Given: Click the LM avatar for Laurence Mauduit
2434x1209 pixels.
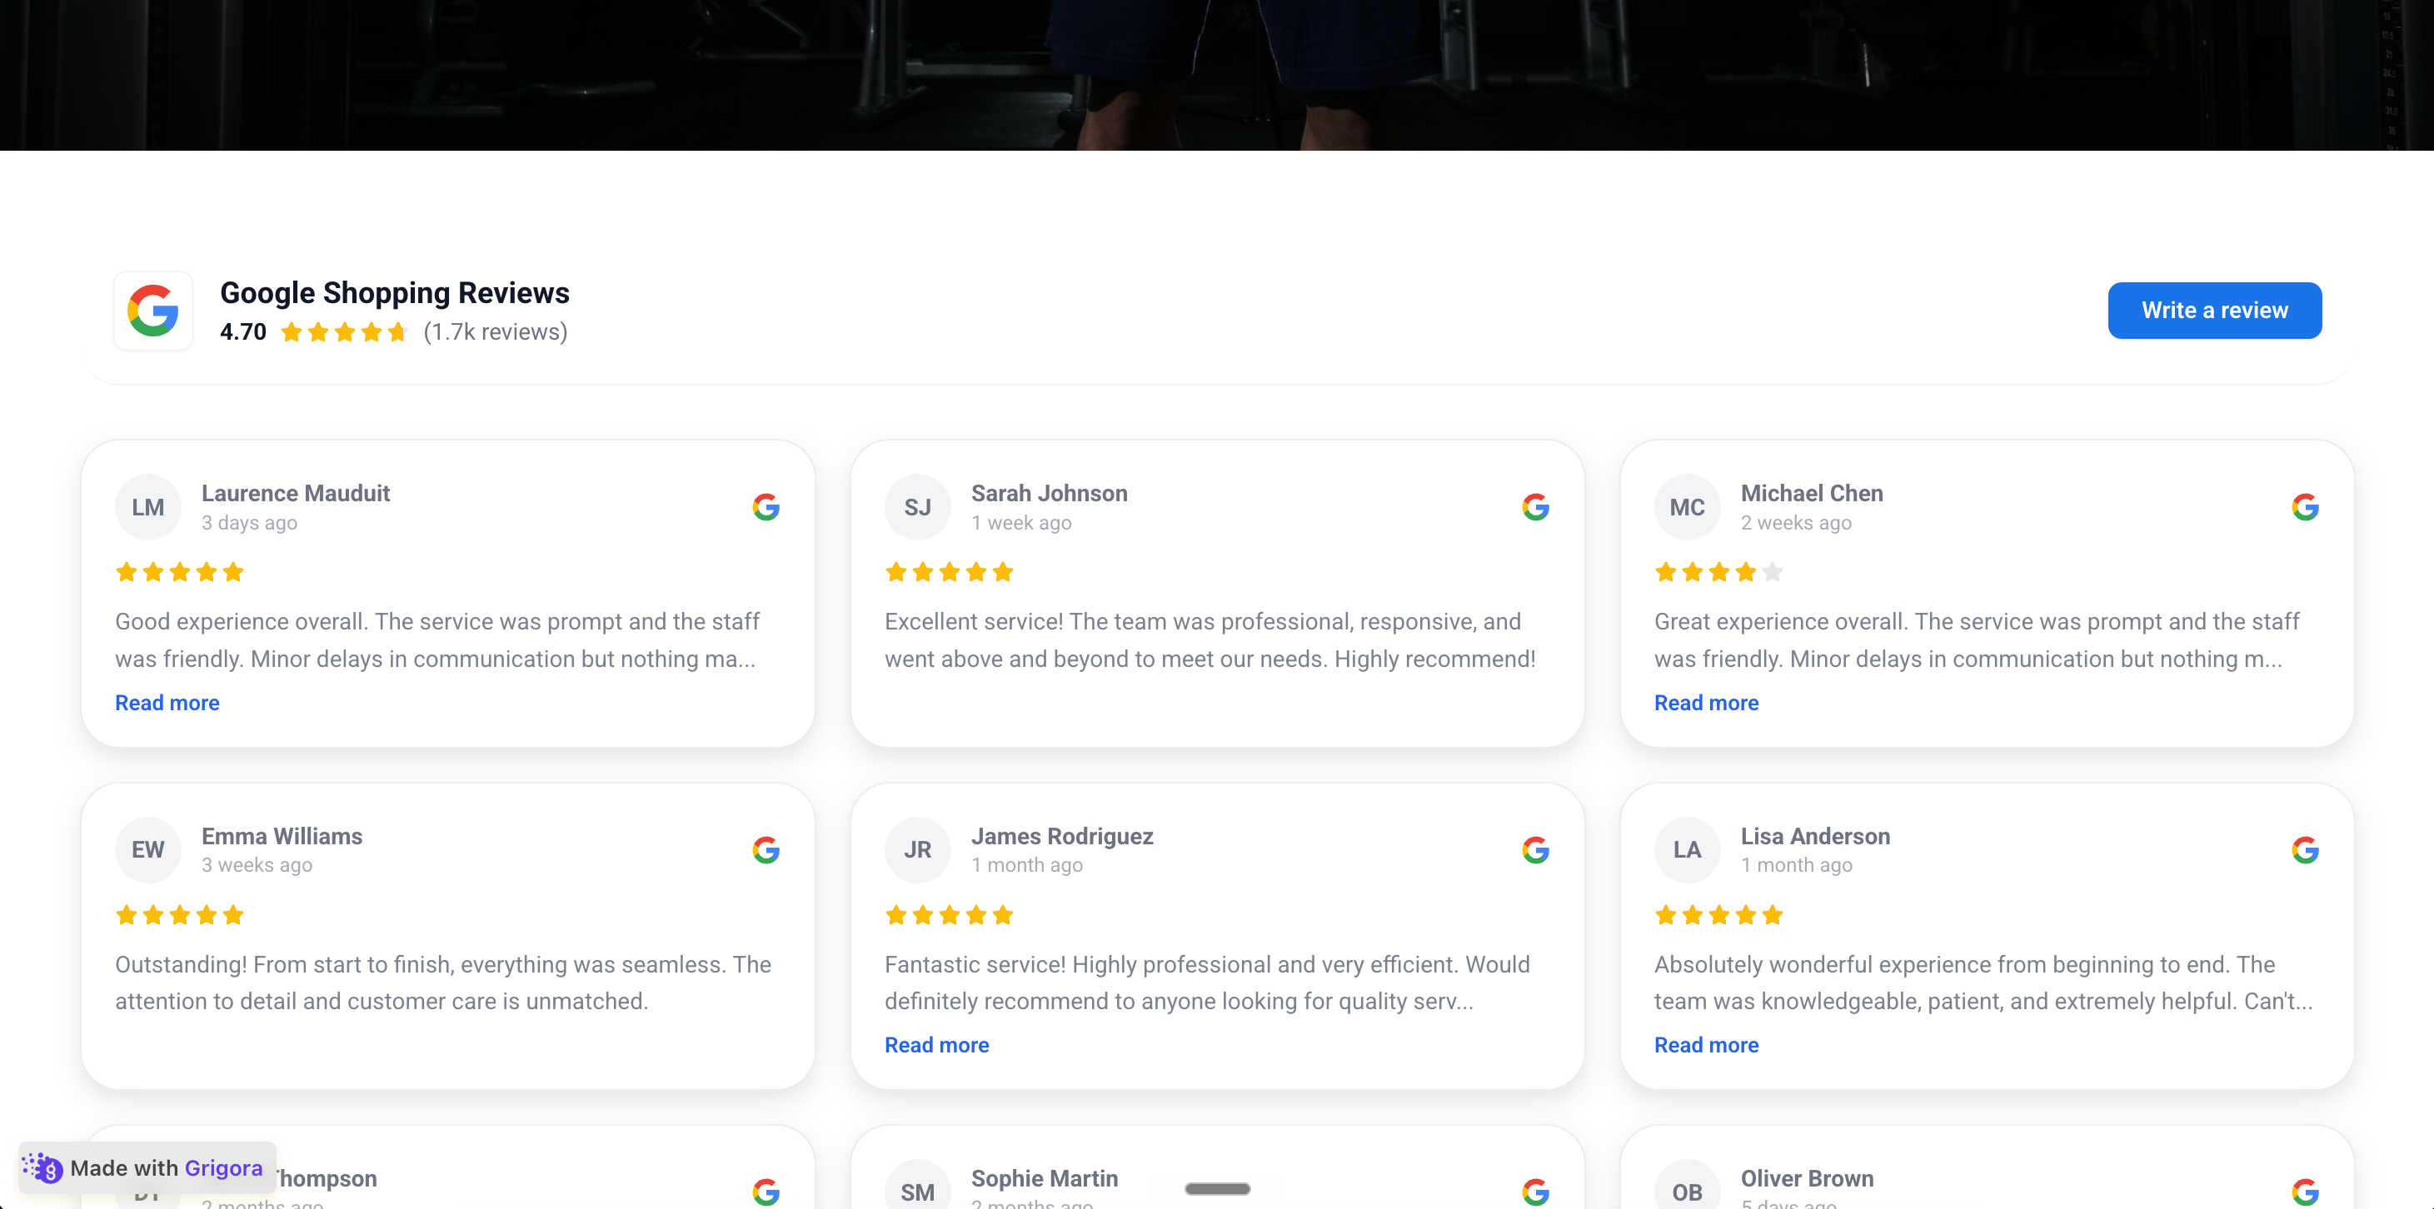Looking at the screenshot, I should tap(148, 507).
